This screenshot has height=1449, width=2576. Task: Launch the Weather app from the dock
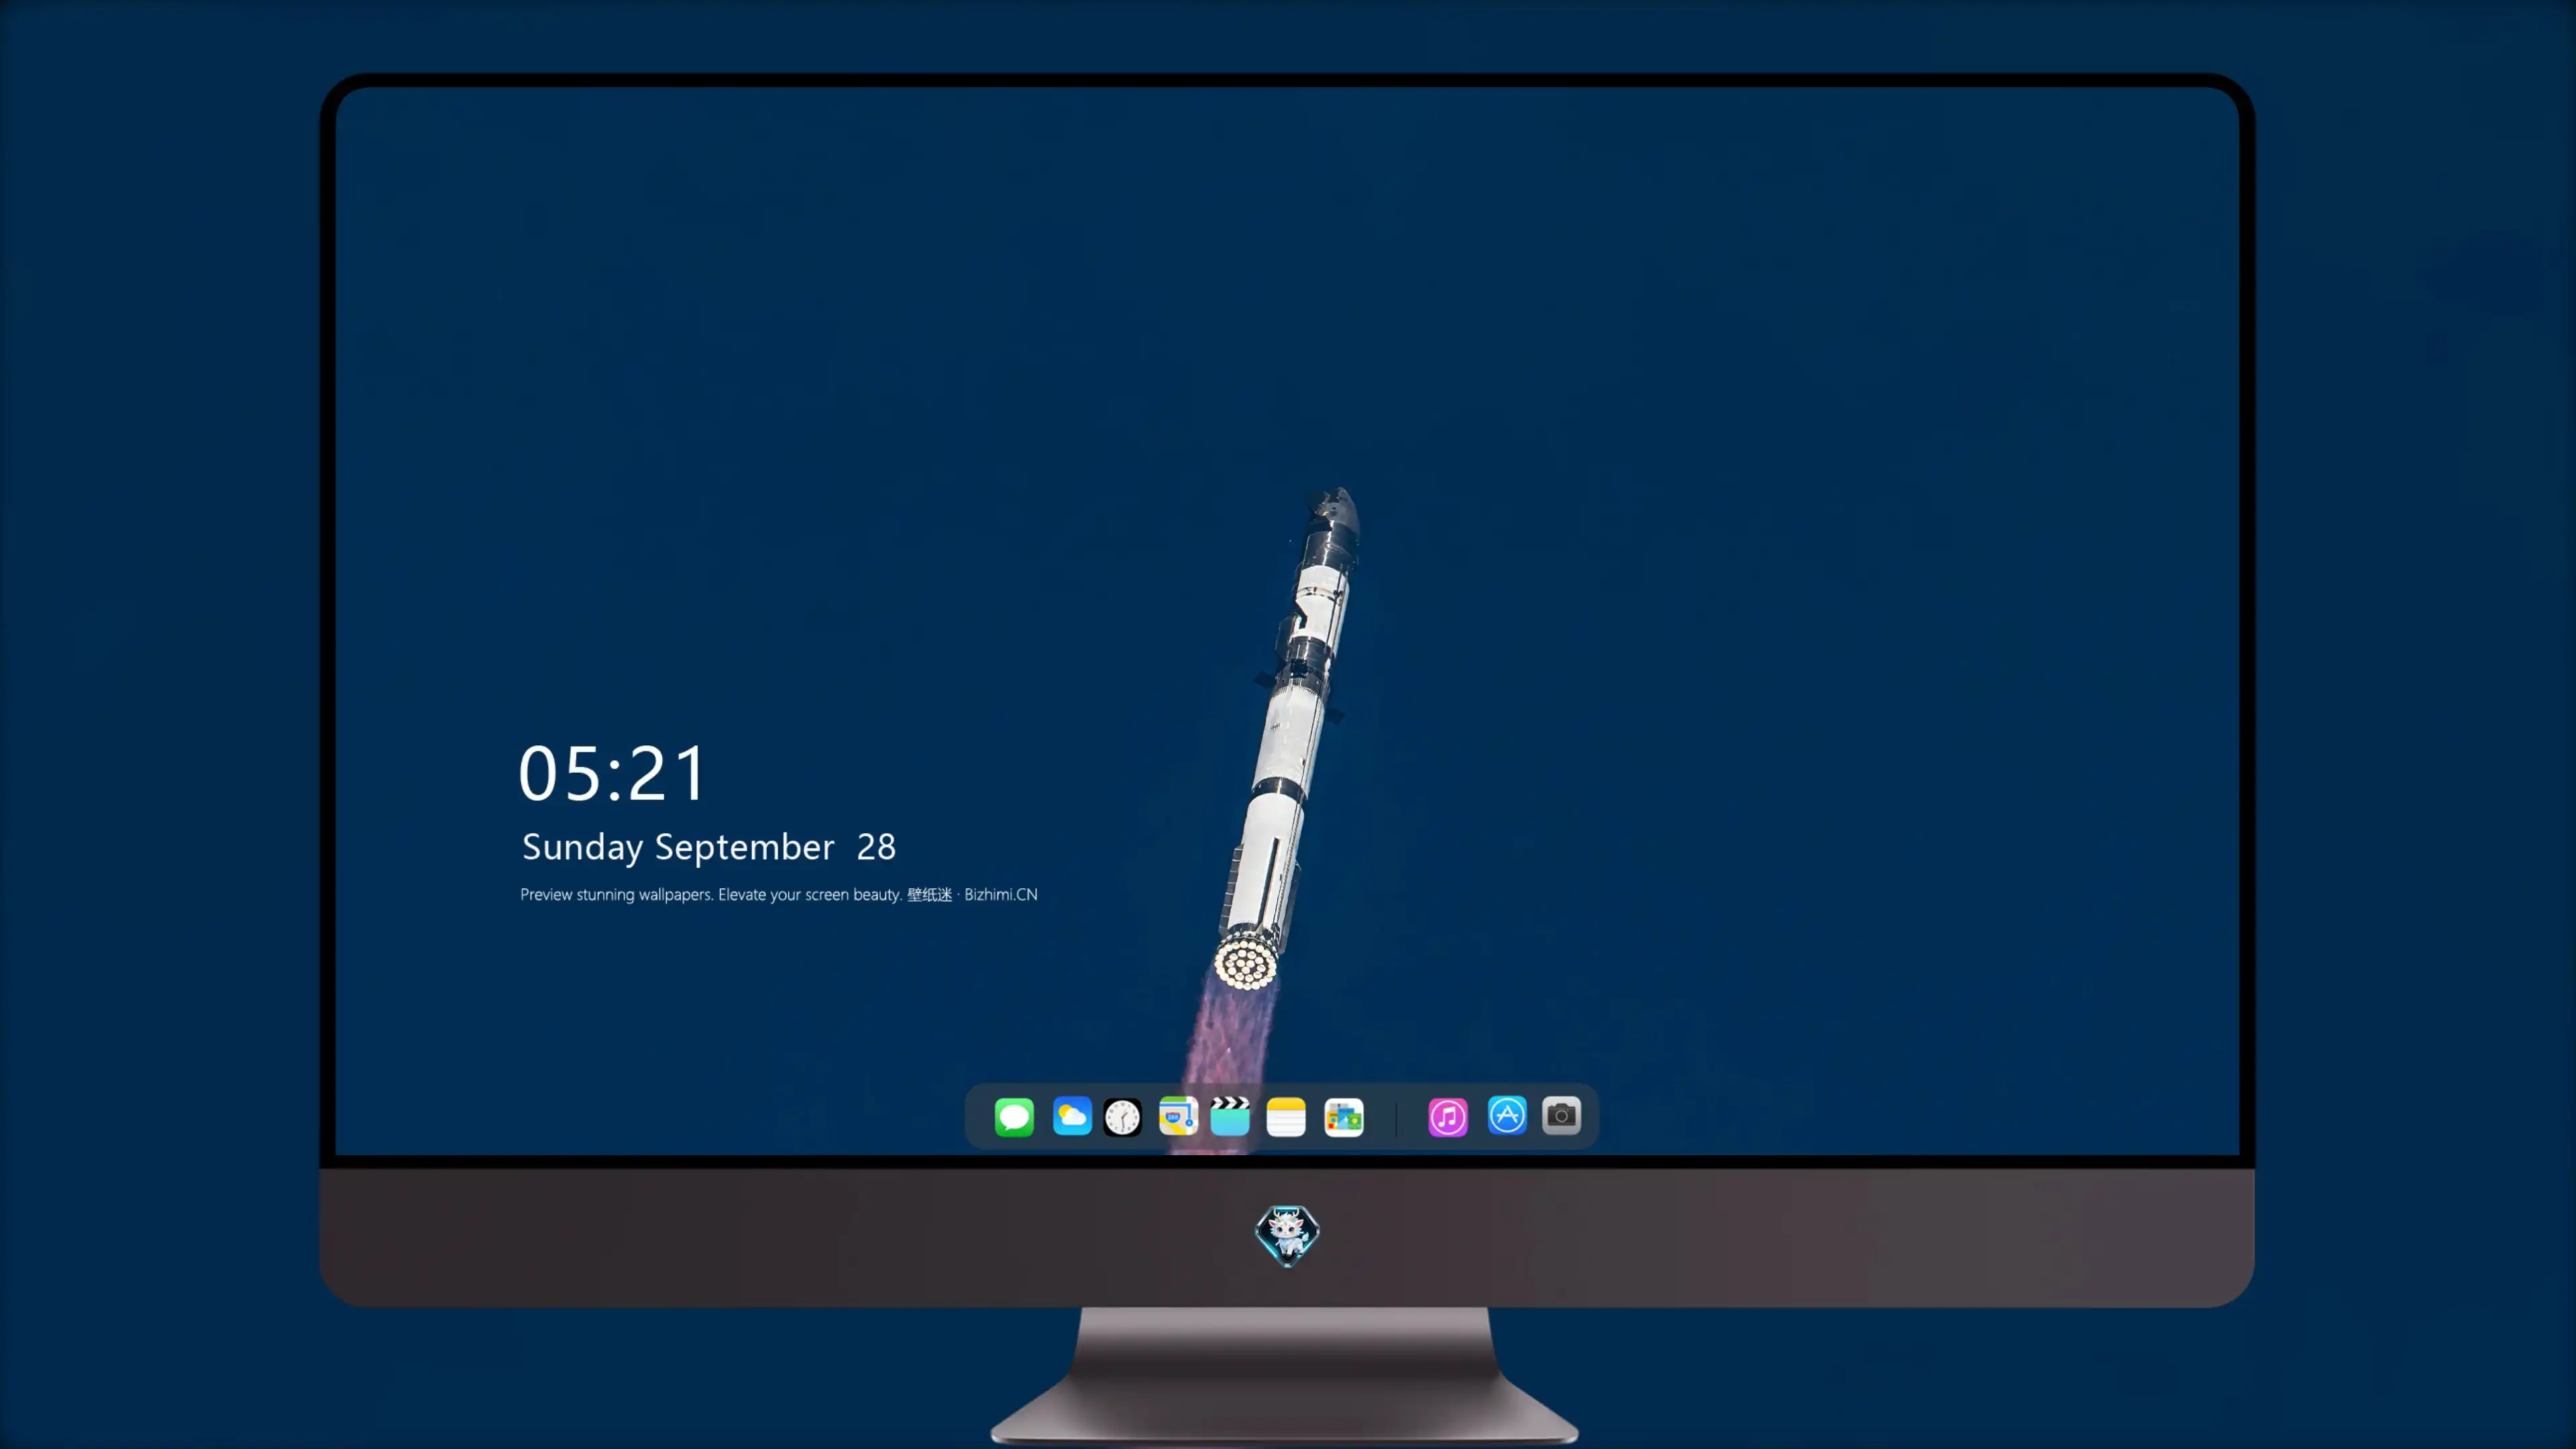[x=1072, y=1117]
